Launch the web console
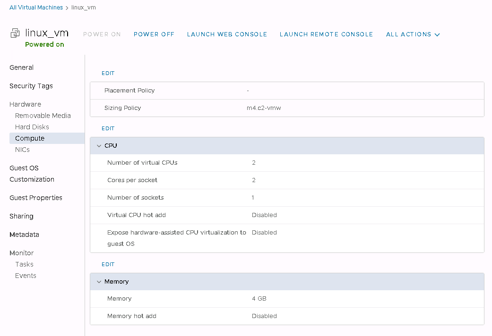The width and height of the screenshot is (492, 336). (227, 34)
